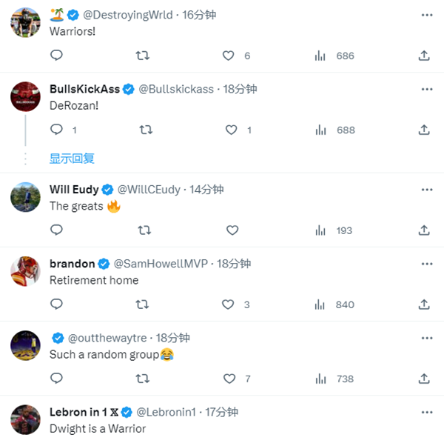The image size is (444, 443).
Task: Like the "Such a random group" tweet
Action: (x=229, y=379)
